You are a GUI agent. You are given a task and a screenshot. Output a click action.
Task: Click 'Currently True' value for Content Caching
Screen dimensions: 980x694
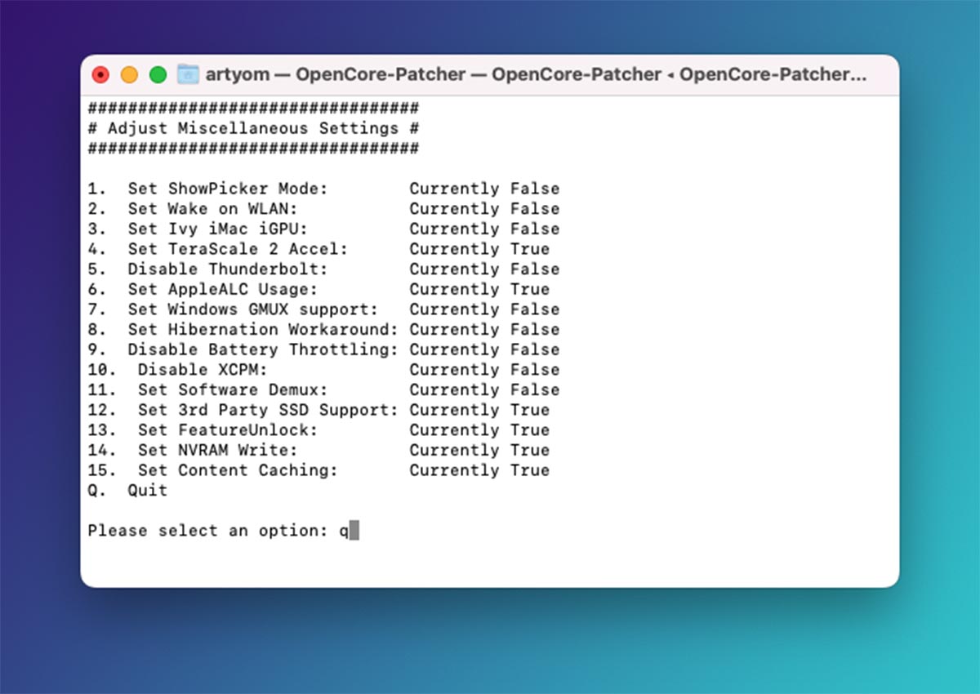(479, 470)
